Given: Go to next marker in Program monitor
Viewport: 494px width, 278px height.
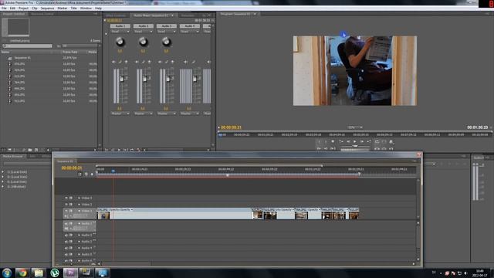Looking at the screenshot, I should 368,142.
